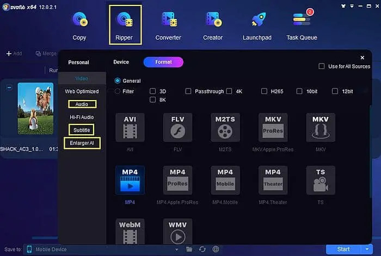Select the General radio button

pyautogui.click(x=118, y=80)
